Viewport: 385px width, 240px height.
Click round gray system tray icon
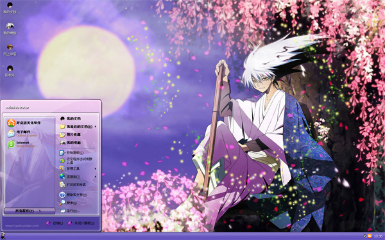pyautogui.click(x=364, y=236)
